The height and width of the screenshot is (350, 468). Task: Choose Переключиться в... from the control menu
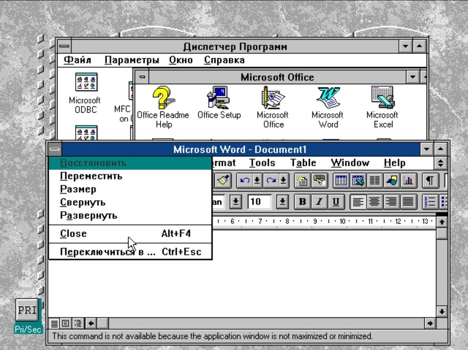point(130,252)
